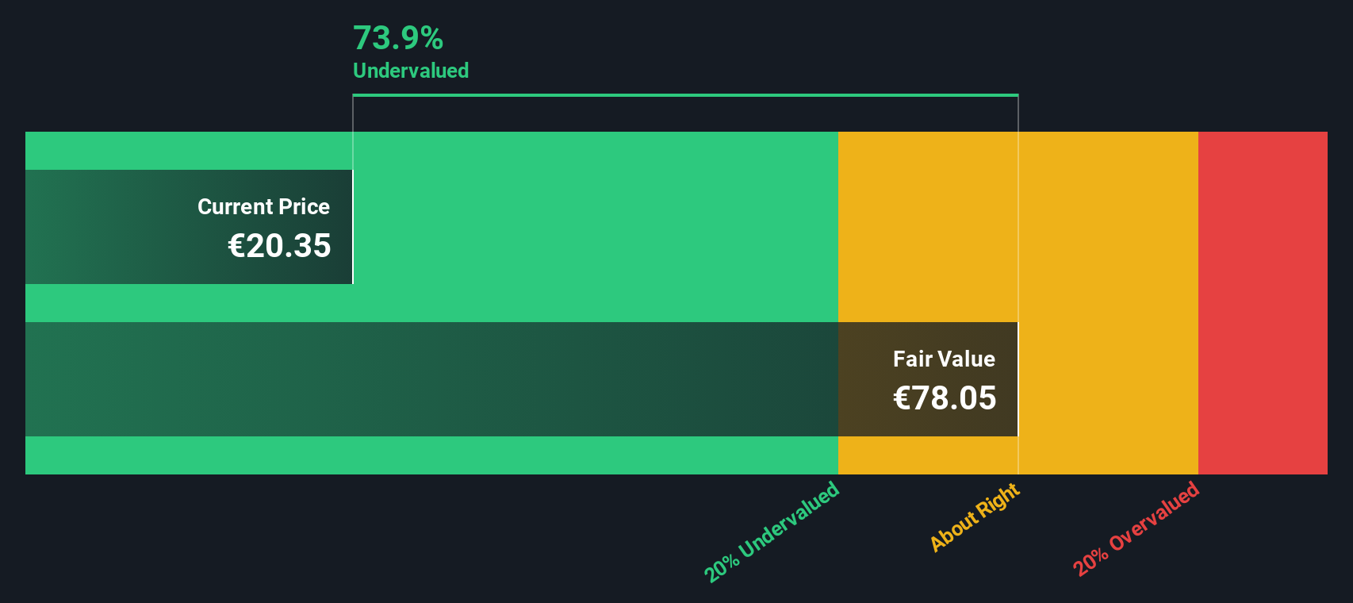The width and height of the screenshot is (1353, 603).
Task: Click the Fair Value marker line on the bottom yellow strip
Action: [1018, 455]
